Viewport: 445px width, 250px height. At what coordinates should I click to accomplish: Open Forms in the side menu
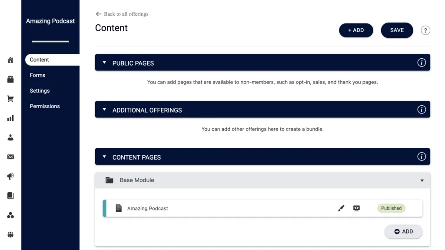click(x=37, y=75)
